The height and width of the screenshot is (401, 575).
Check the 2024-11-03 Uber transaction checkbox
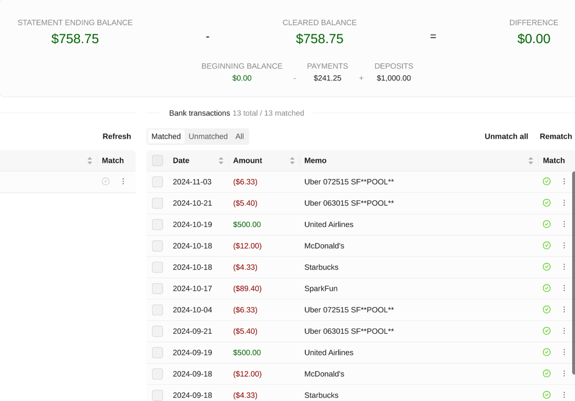[x=157, y=182]
